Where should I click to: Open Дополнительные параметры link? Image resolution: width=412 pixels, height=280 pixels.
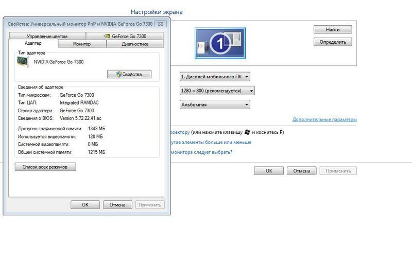[x=324, y=119]
